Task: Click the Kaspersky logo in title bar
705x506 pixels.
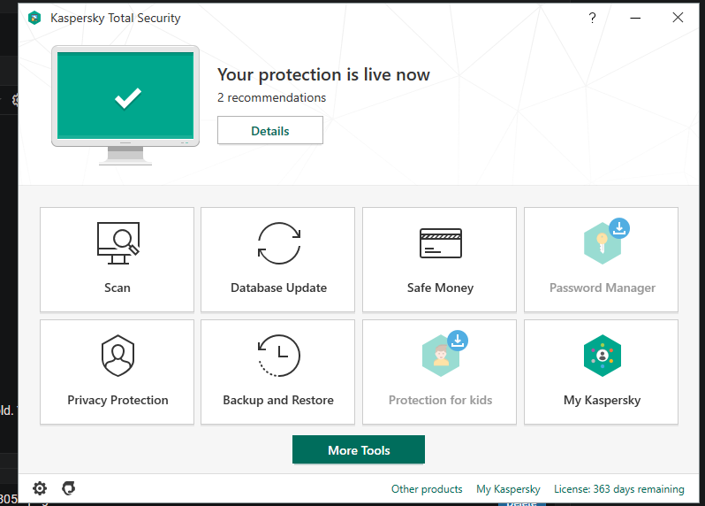Action: tap(34, 18)
